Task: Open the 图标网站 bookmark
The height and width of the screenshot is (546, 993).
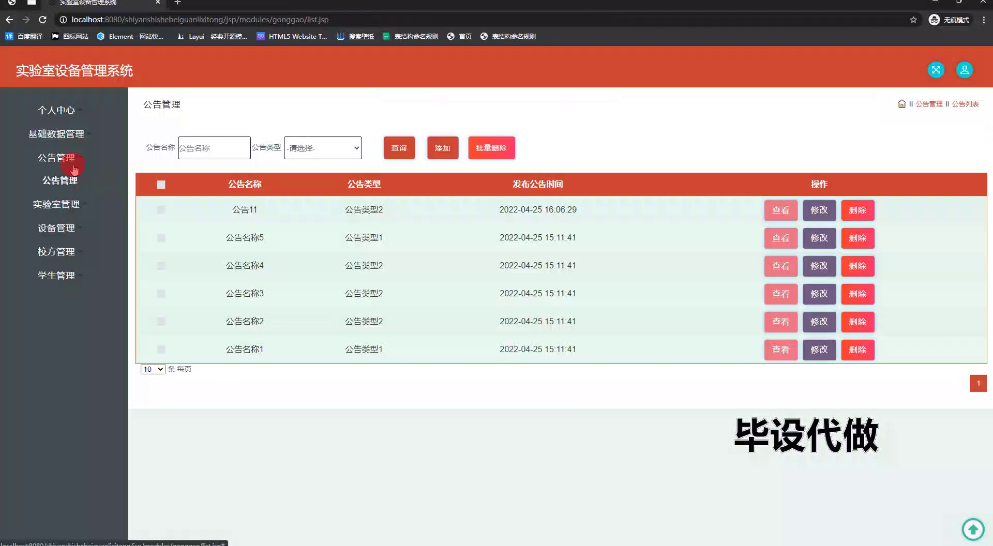Action: tap(70, 36)
